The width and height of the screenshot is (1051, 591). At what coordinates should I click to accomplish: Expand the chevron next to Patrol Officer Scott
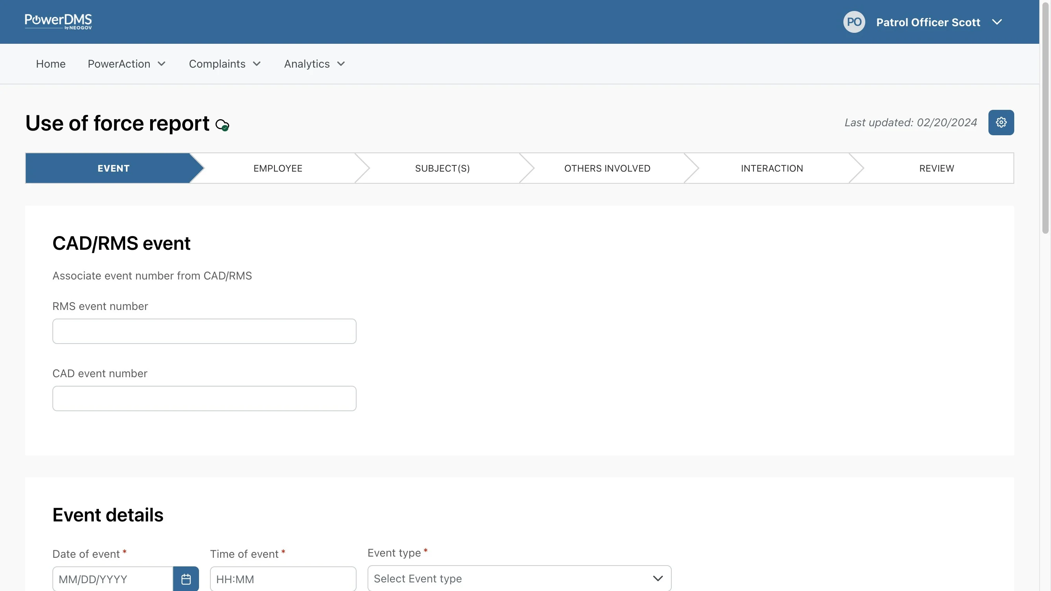(997, 22)
